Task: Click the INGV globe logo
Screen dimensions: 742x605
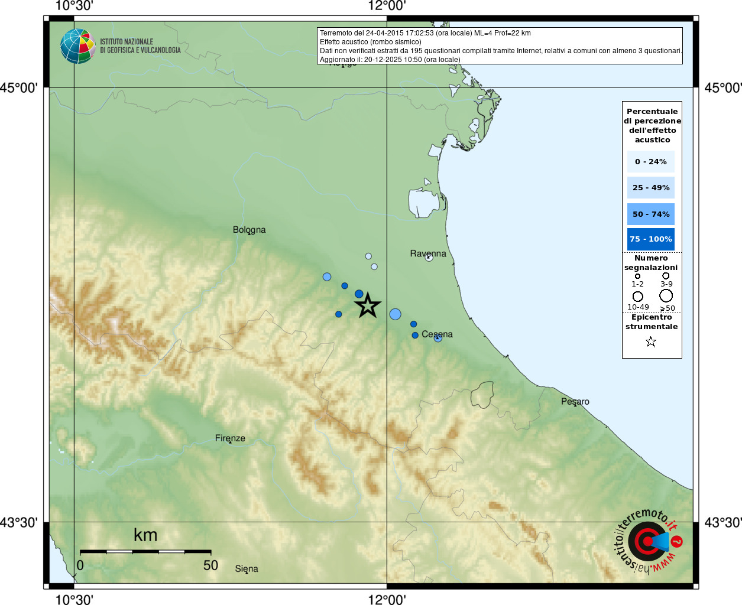Action: [x=77, y=46]
